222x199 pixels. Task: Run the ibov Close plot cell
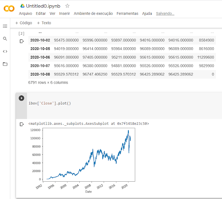coord(21,98)
